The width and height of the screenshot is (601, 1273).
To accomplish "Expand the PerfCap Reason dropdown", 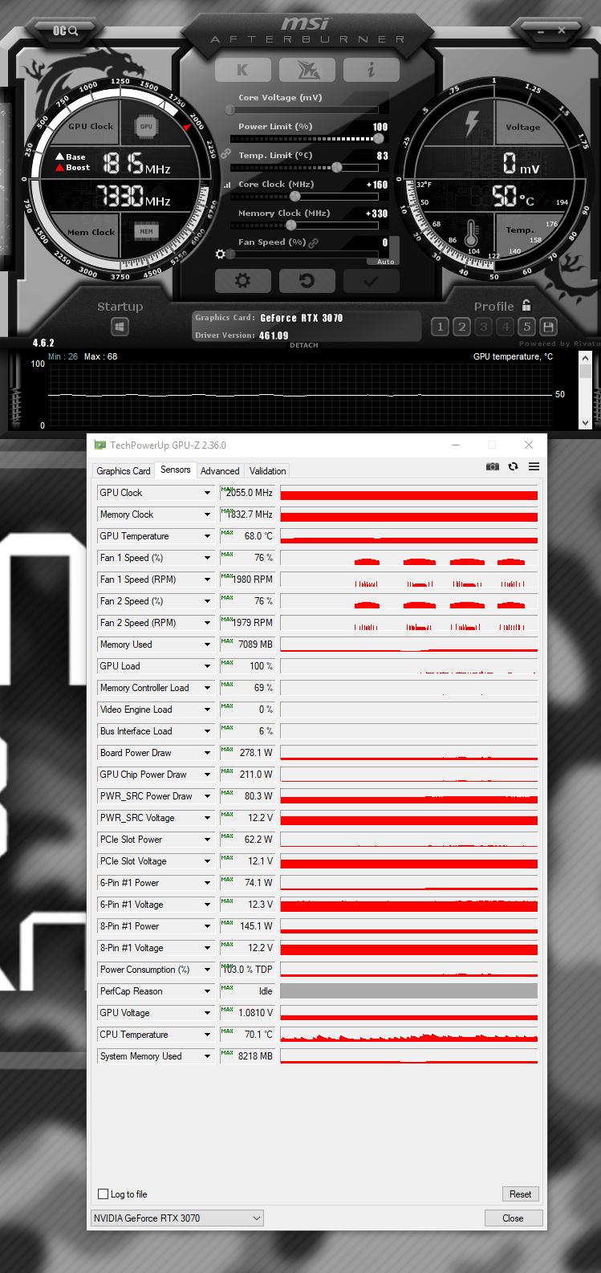I will tap(207, 991).
